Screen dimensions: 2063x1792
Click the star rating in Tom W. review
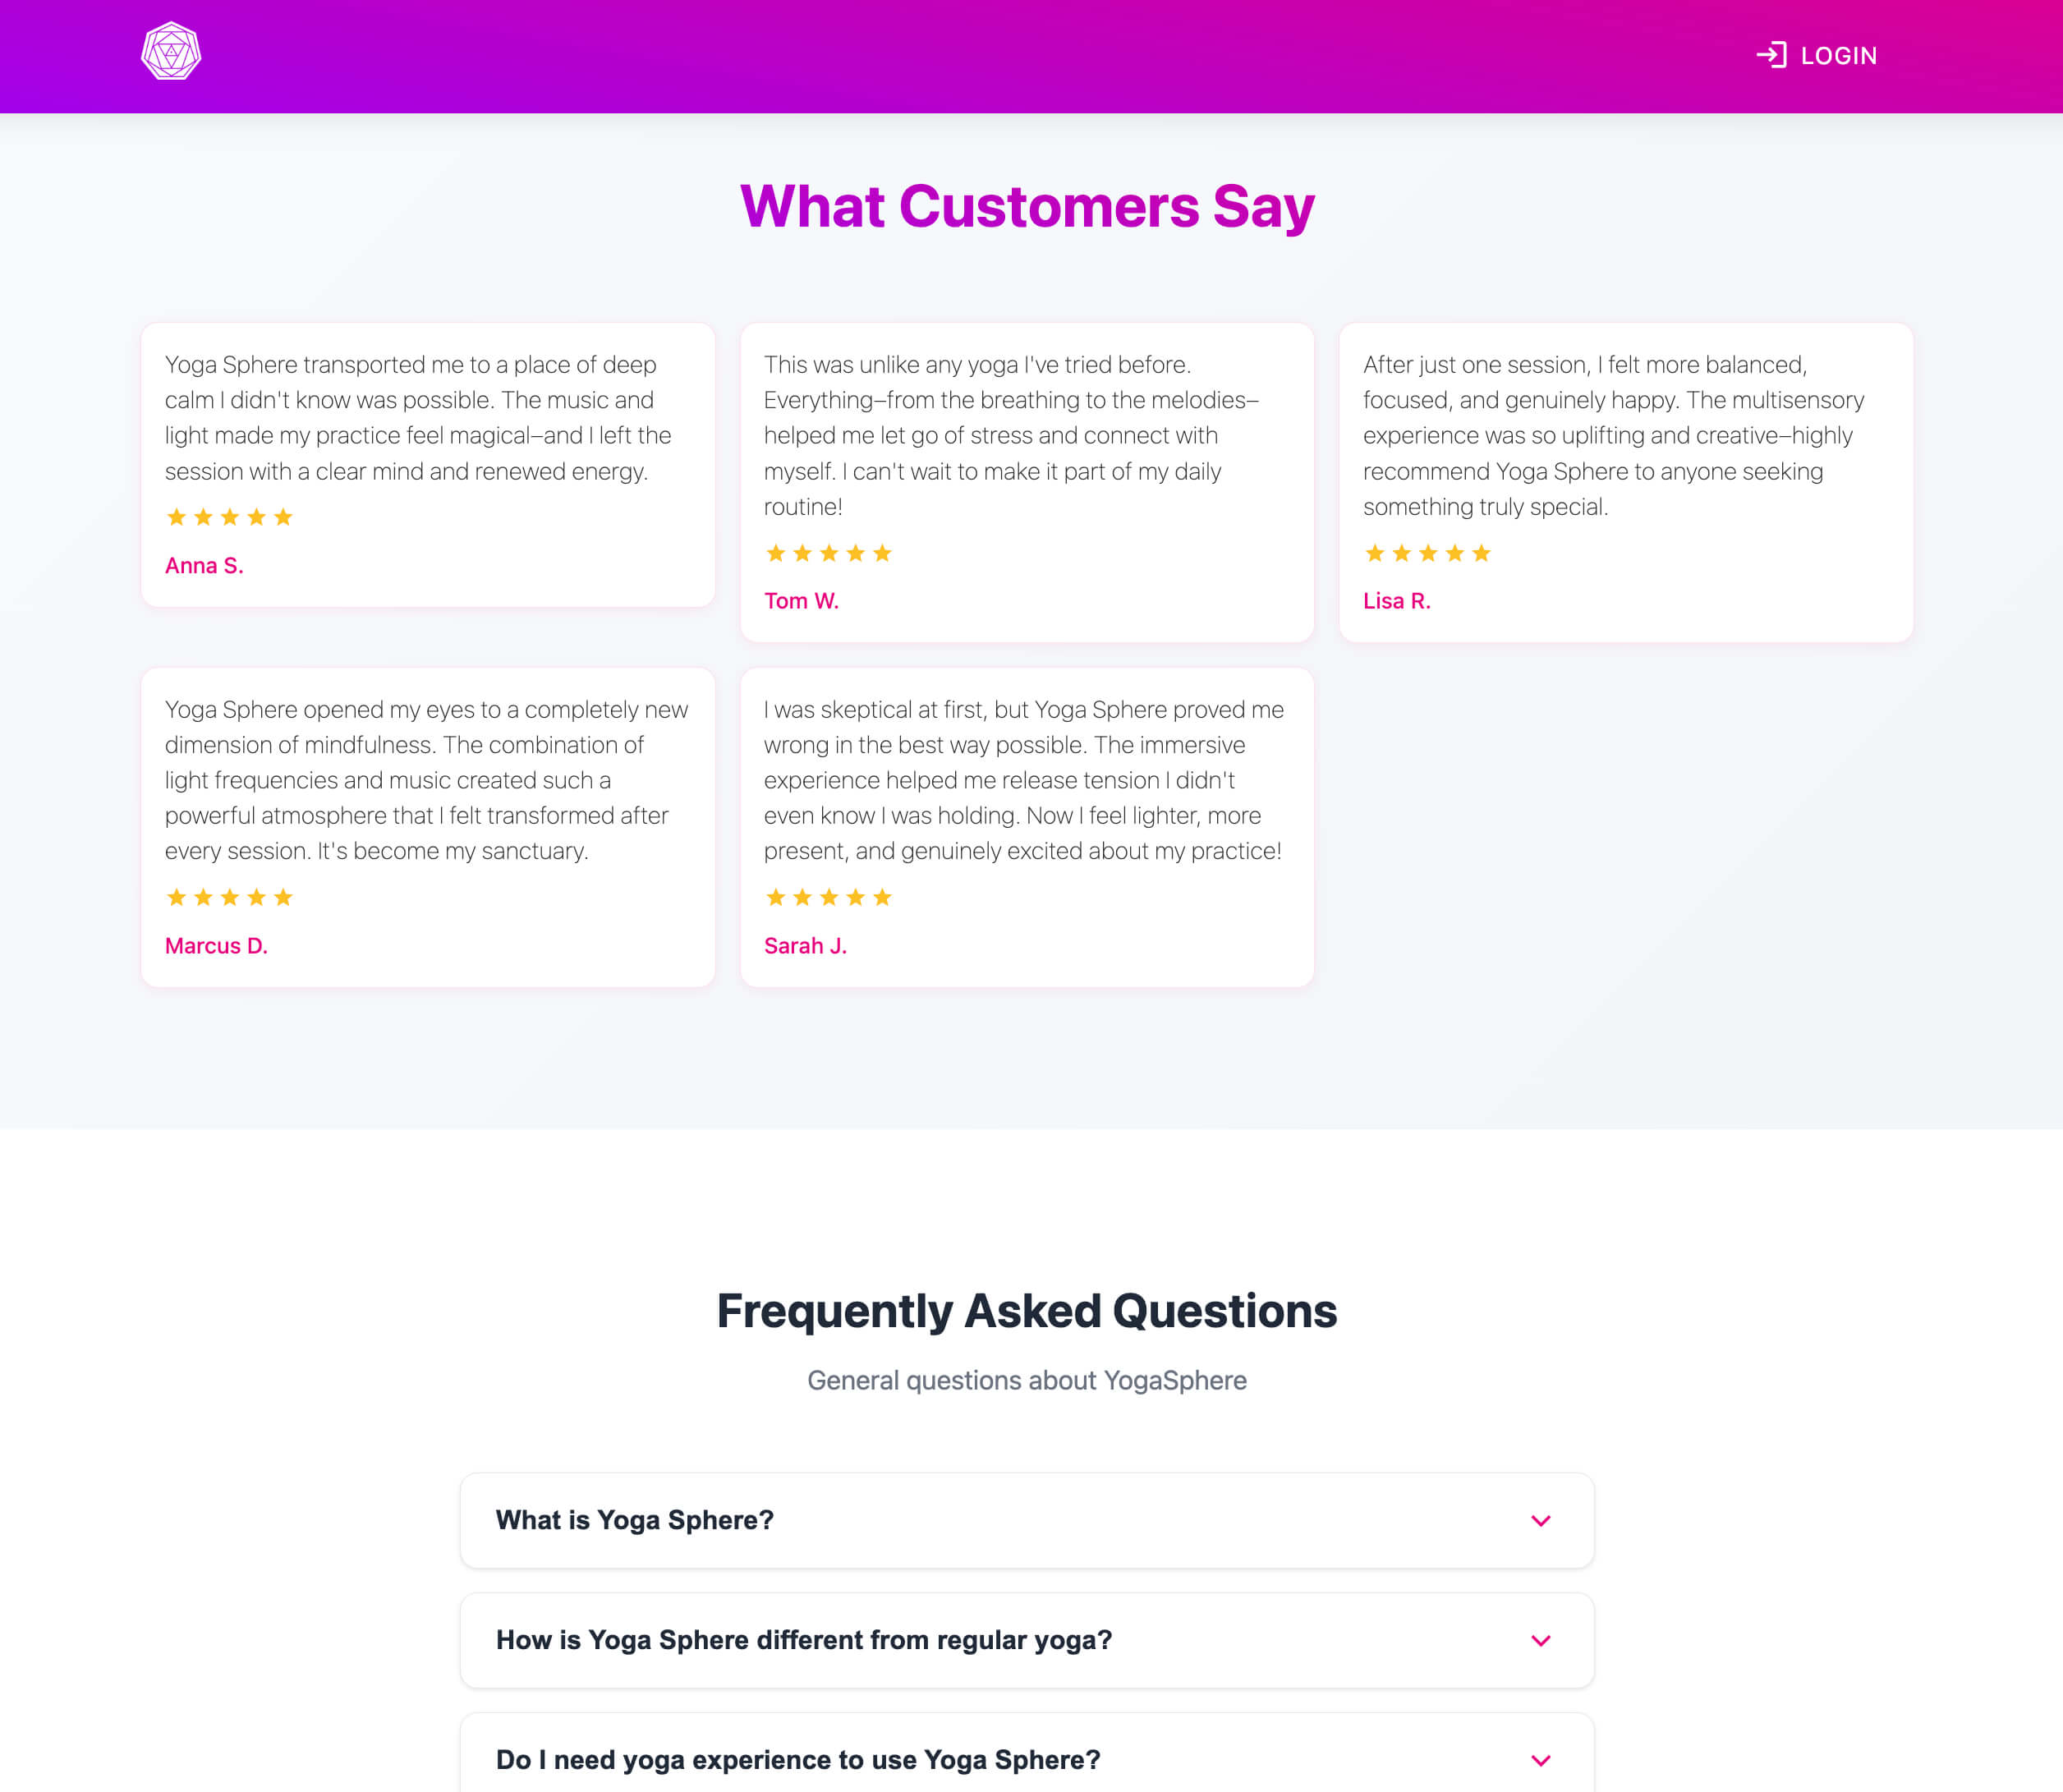(828, 553)
